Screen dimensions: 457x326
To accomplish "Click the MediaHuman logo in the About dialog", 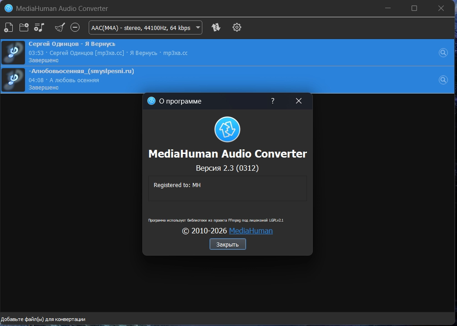I will 227,129.
